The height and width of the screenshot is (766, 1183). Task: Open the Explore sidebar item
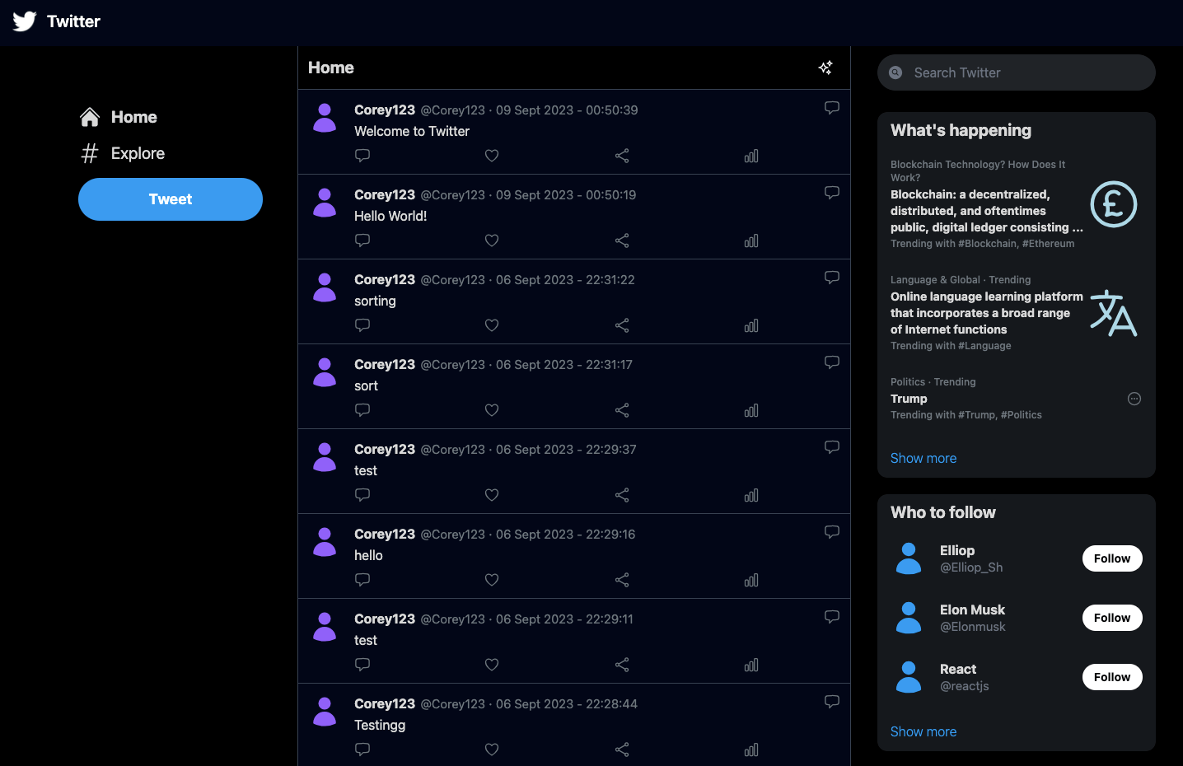click(123, 153)
